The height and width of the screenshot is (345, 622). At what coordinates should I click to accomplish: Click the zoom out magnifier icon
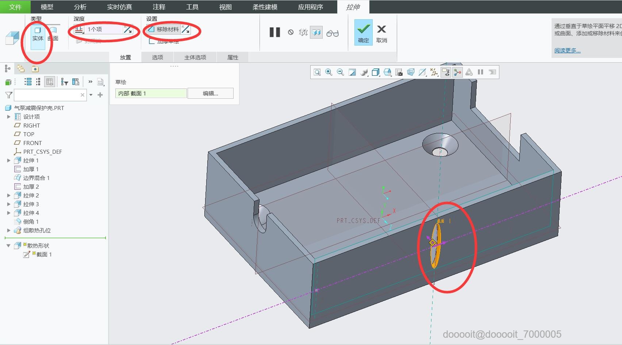[341, 72]
